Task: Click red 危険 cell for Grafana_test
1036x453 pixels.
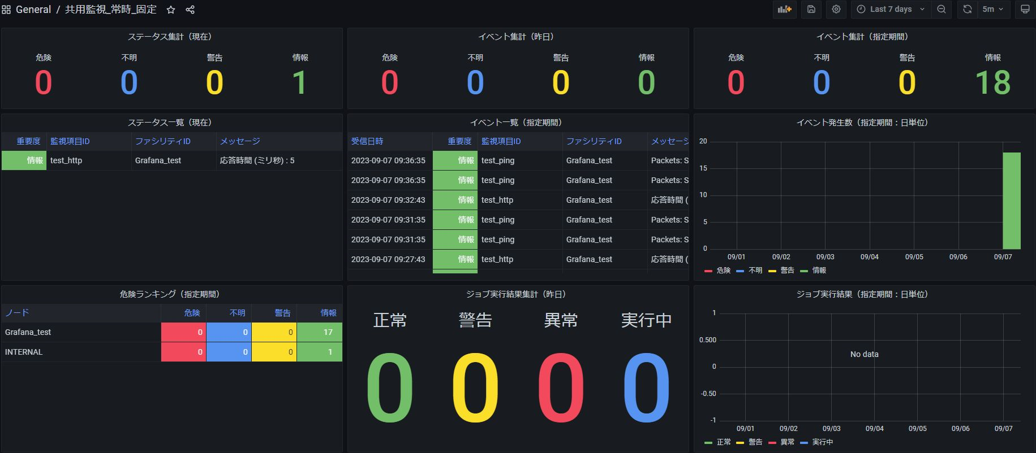Action: point(184,332)
